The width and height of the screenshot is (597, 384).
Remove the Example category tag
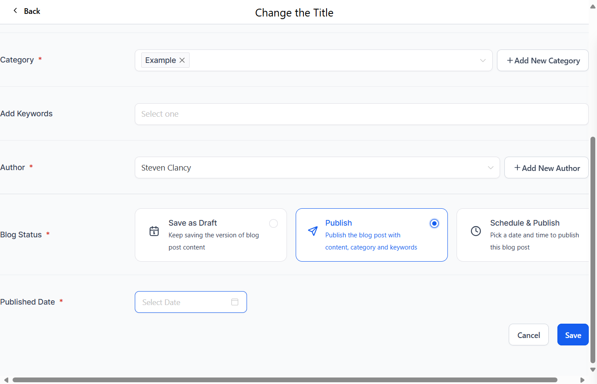pos(182,60)
